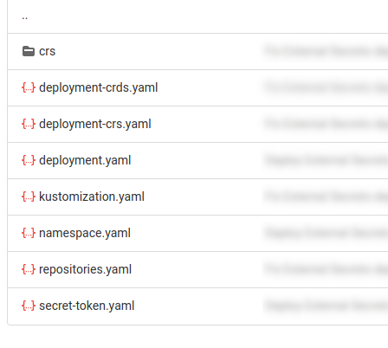388x348 pixels.
Task: Click the repositories.yaml file icon
Action: pos(29,269)
